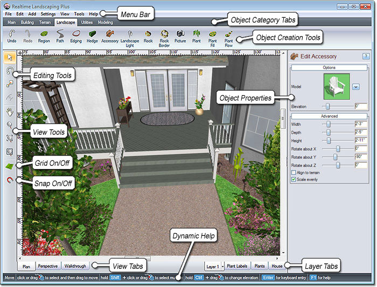The height and width of the screenshot is (287, 377).
Task: Click the Adirondack chair model thumbnail
Action: click(x=337, y=87)
